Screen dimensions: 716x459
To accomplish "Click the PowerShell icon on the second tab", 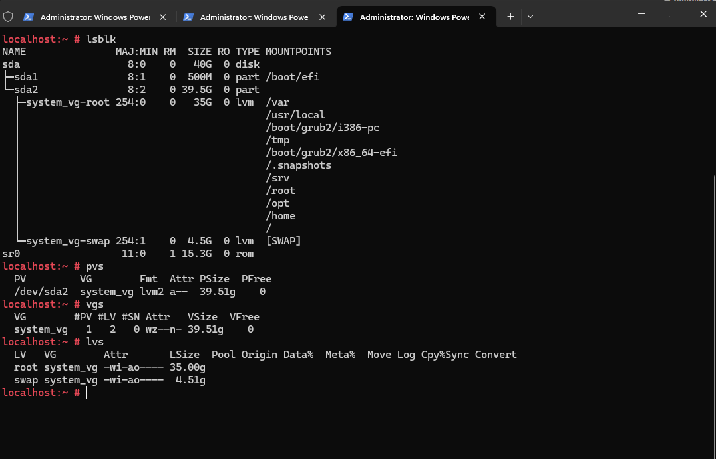I will click(x=188, y=17).
